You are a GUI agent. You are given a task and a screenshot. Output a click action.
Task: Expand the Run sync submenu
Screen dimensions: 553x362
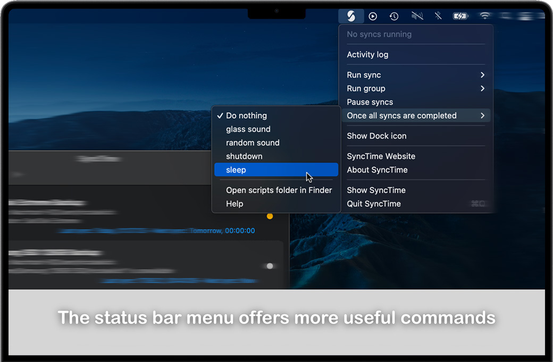pyautogui.click(x=364, y=75)
